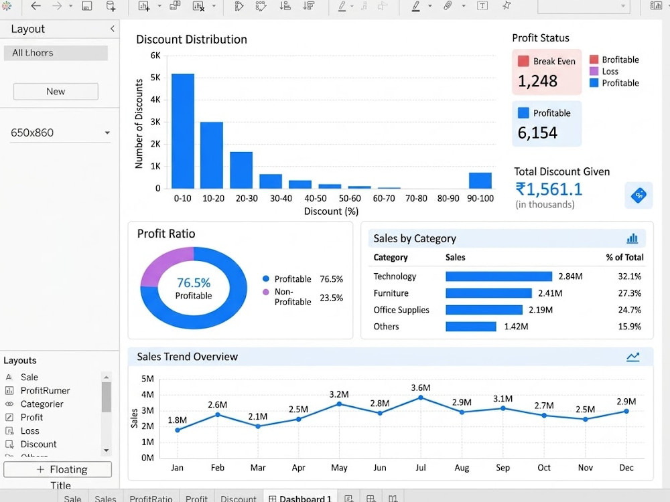
Task: Click the New Worksheet icon
Action: pyautogui.click(x=145, y=6)
